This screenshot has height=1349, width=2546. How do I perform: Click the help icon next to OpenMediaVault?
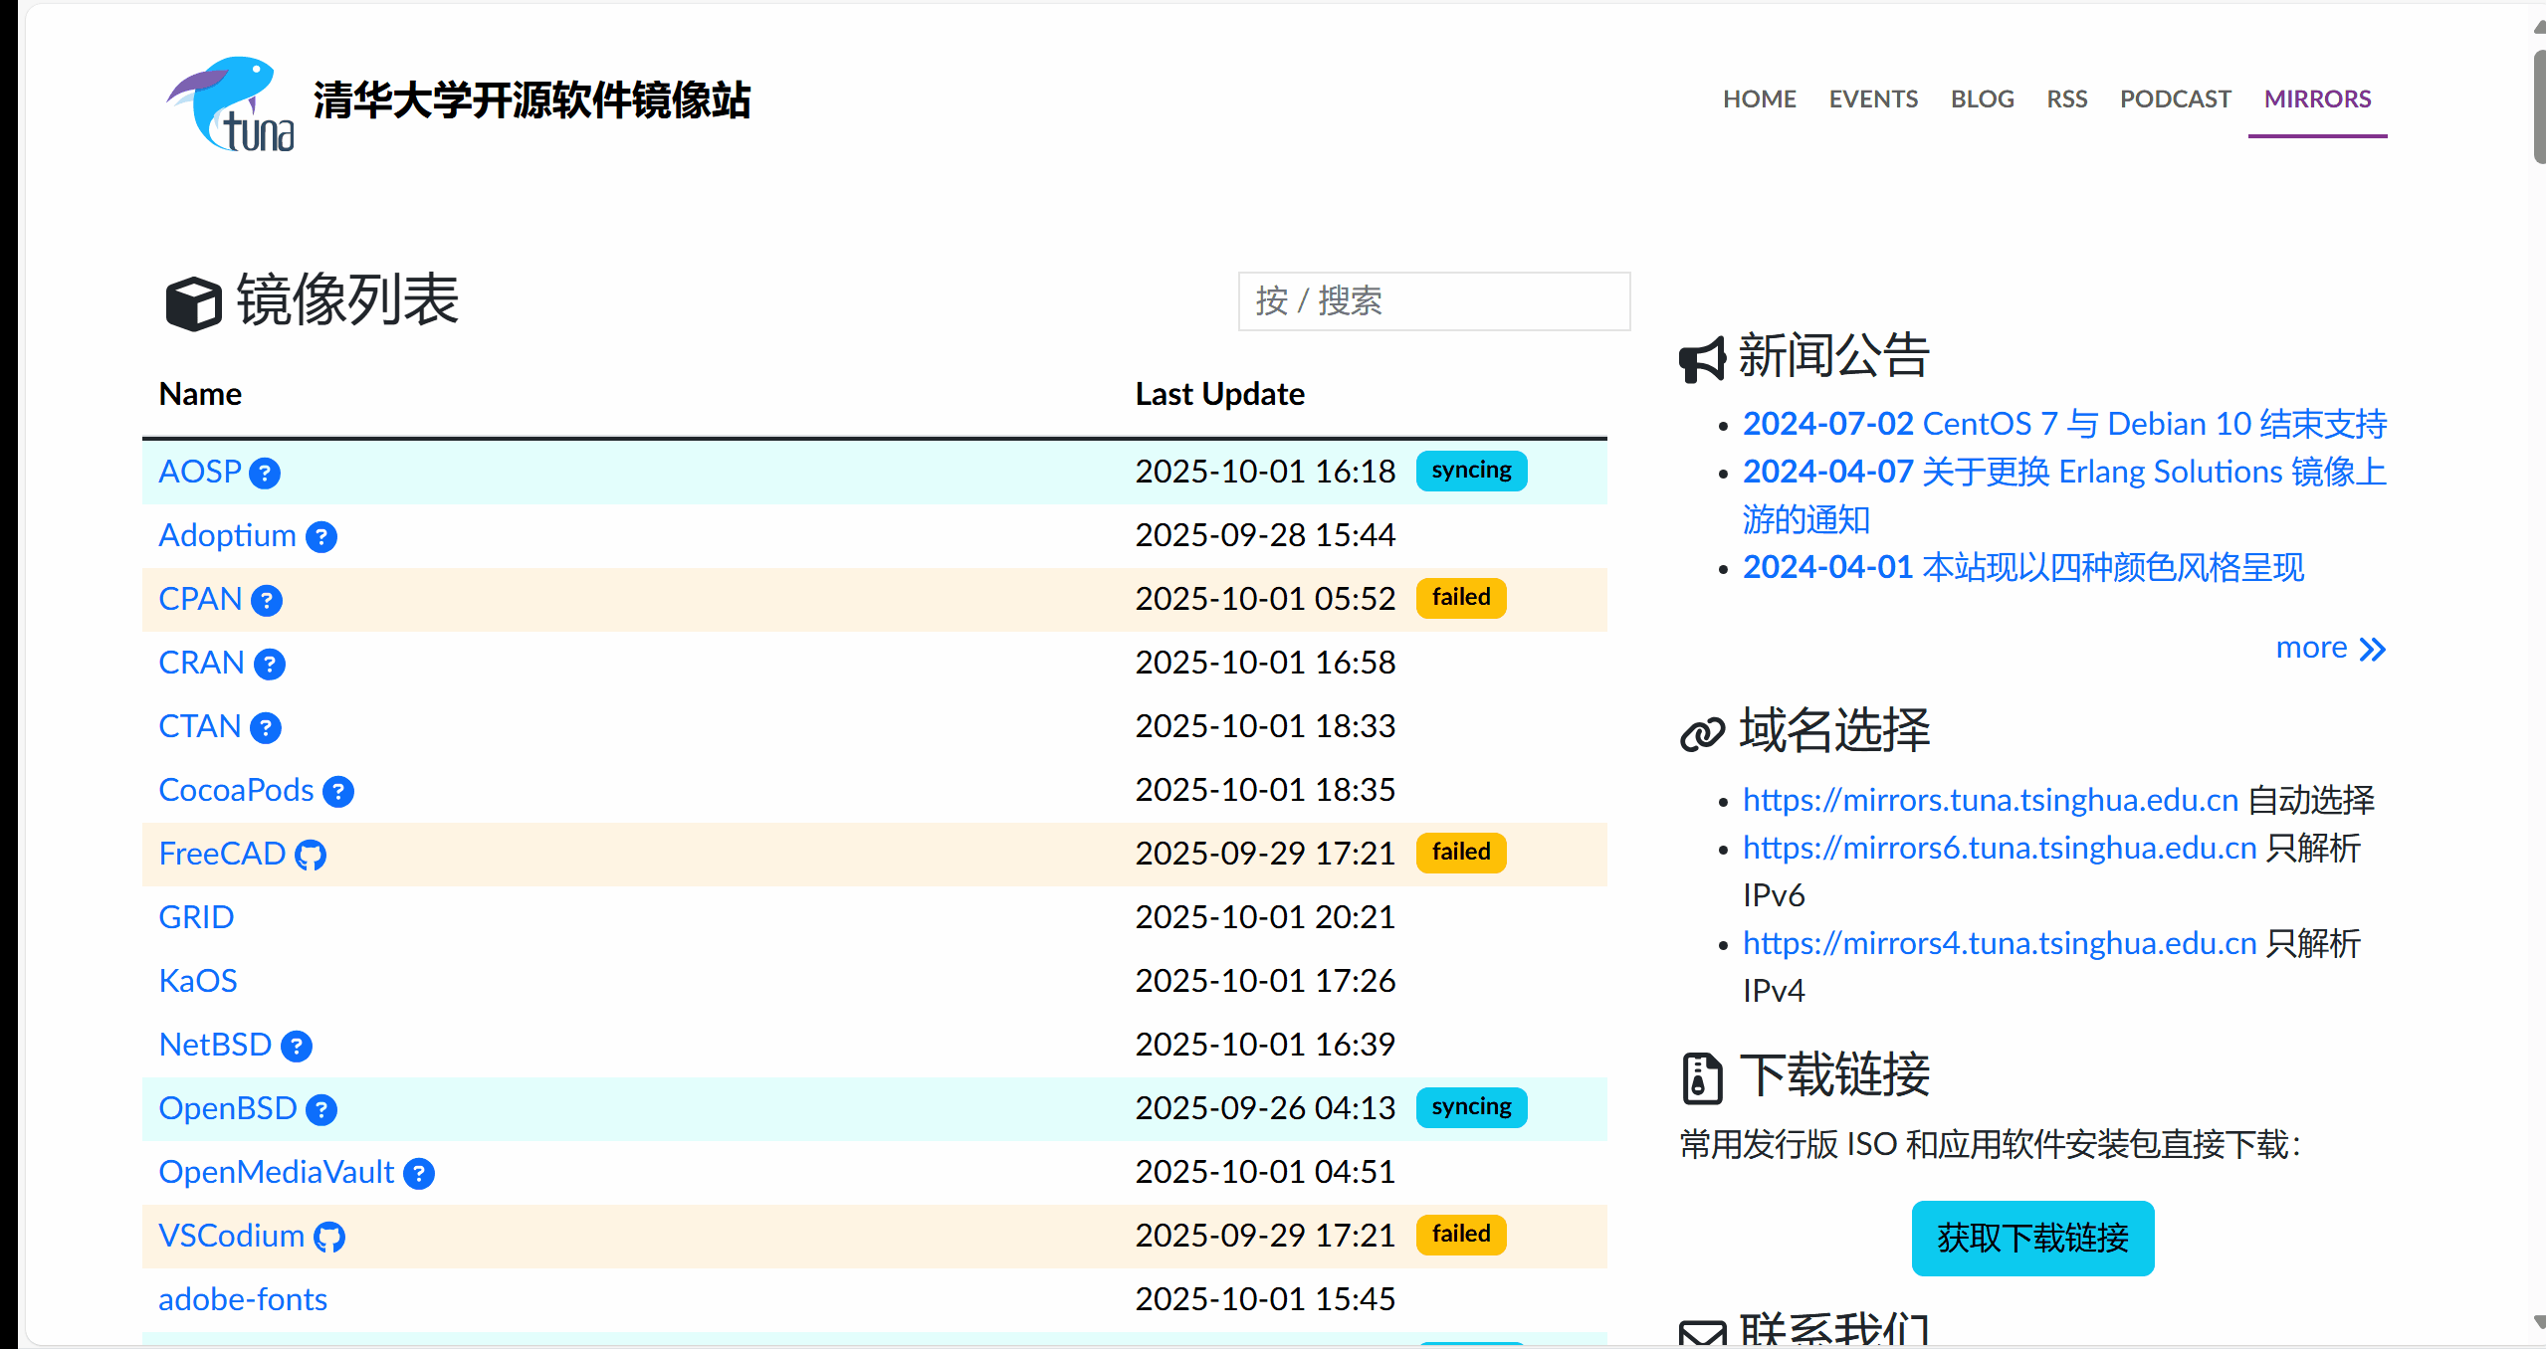pos(419,1174)
